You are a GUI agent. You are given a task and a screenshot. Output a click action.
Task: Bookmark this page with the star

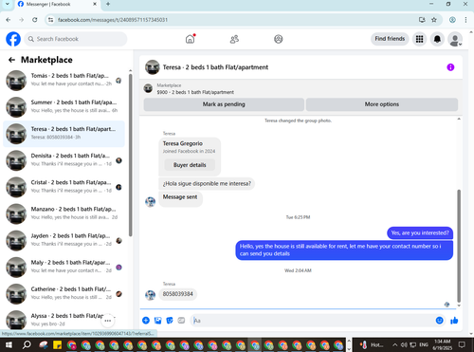(x=434, y=20)
